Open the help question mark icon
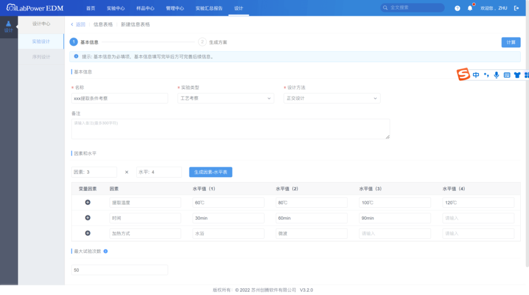 point(457,8)
